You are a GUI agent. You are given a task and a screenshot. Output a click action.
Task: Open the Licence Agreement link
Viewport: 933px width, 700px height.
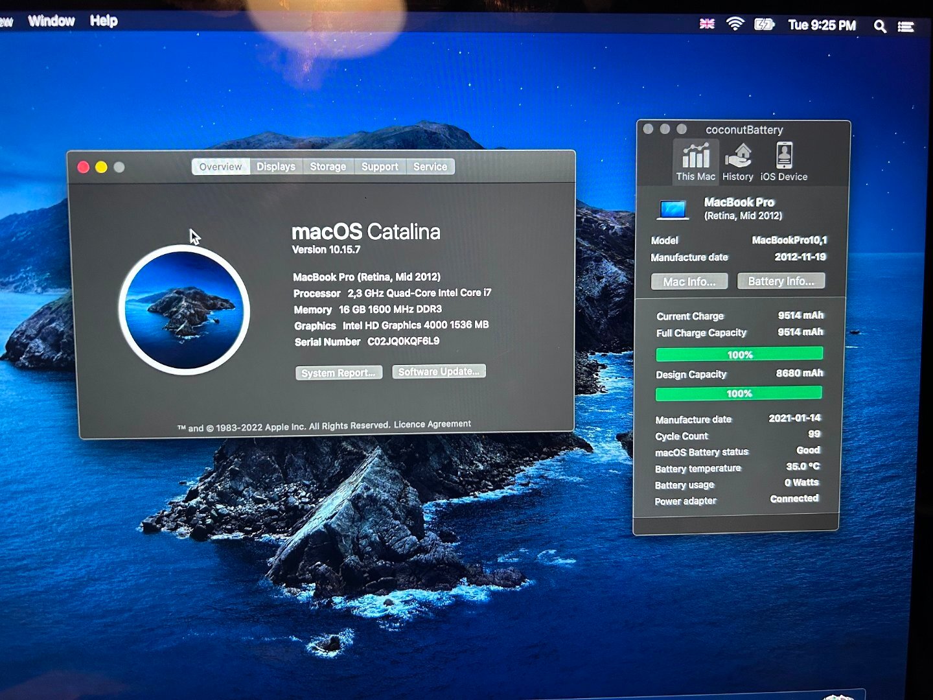pyautogui.click(x=432, y=424)
